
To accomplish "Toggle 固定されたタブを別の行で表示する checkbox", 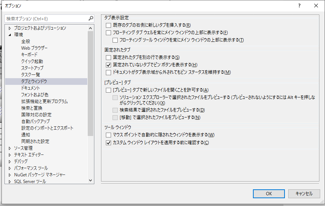I will click(108, 57).
